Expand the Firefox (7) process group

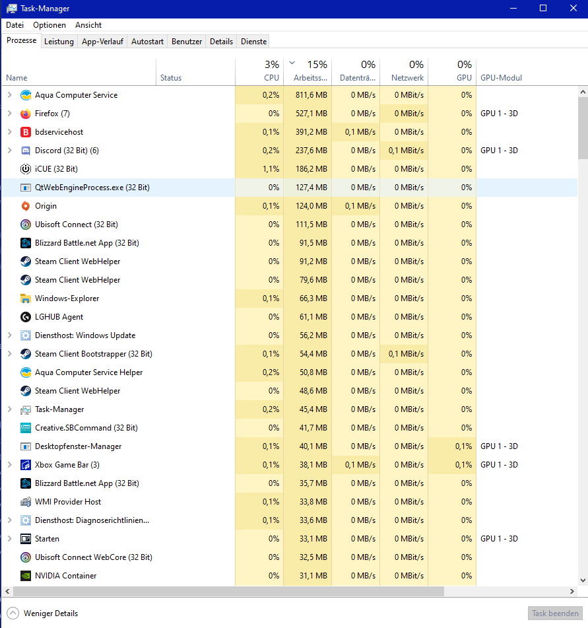9,114
